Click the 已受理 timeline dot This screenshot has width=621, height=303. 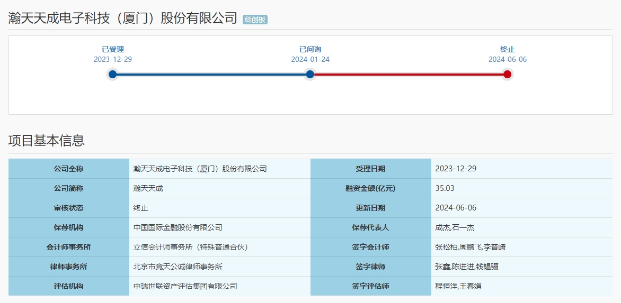113,74
